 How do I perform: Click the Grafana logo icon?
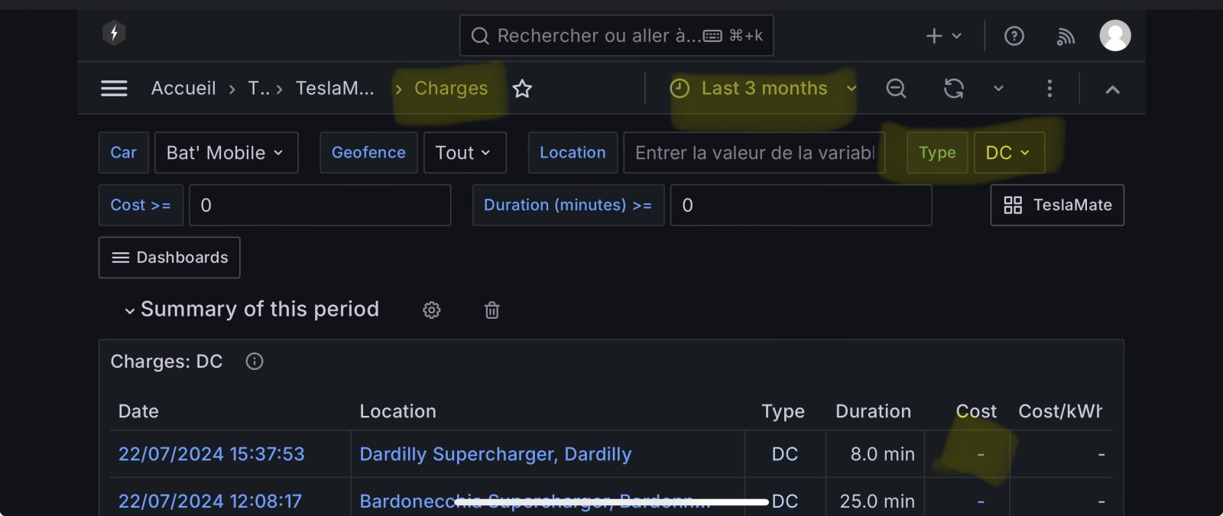tap(114, 34)
